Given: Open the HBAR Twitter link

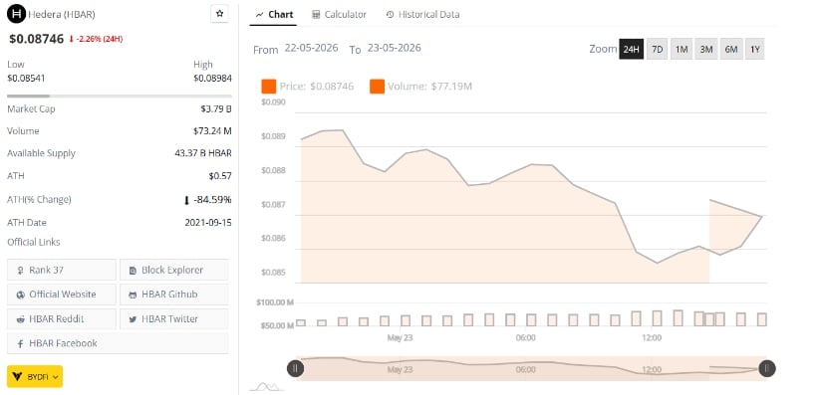Looking at the screenshot, I should point(174,319).
